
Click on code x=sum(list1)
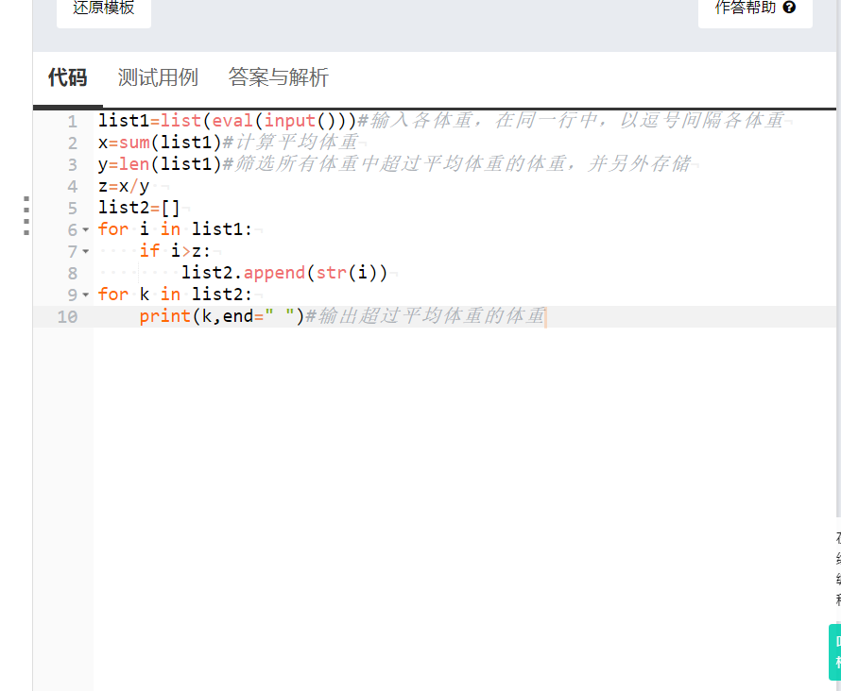click(x=160, y=143)
